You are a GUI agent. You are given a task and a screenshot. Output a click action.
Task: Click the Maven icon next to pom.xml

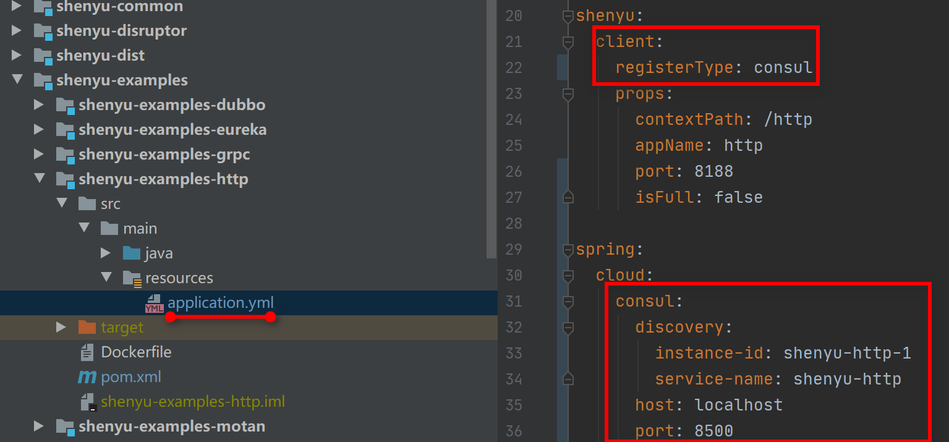pyautogui.click(x=87, y=377)
